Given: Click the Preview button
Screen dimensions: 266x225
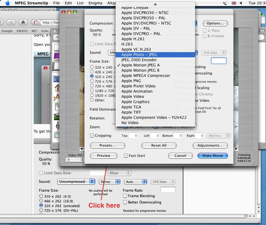Looking at the screenshot, I should click(104, 156).
